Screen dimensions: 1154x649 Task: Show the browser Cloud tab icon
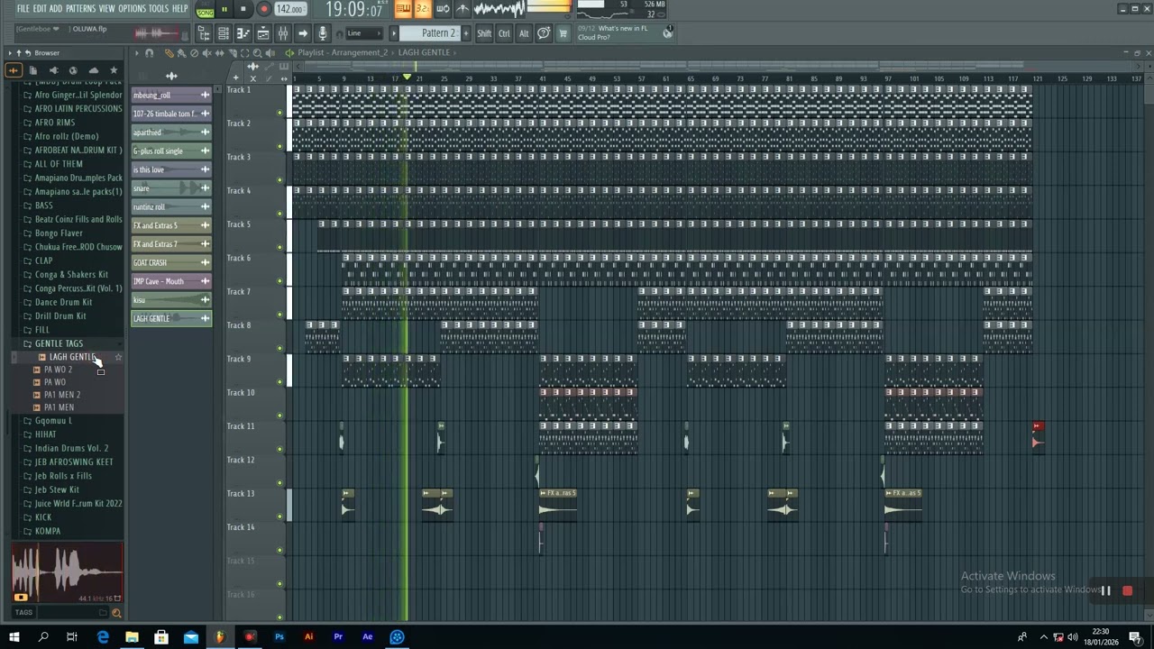pyautogui.click(x=93, y=70)
